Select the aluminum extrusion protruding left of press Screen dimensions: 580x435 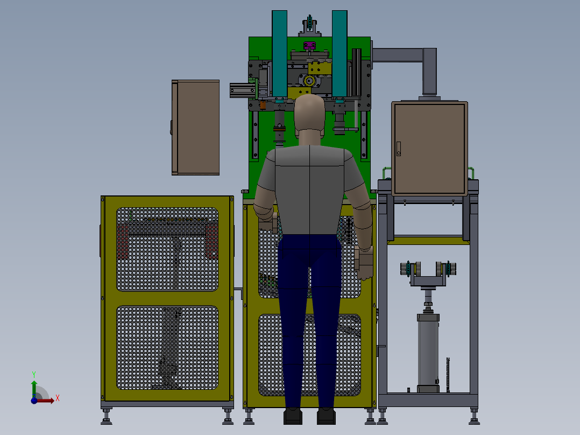[243, 90]
